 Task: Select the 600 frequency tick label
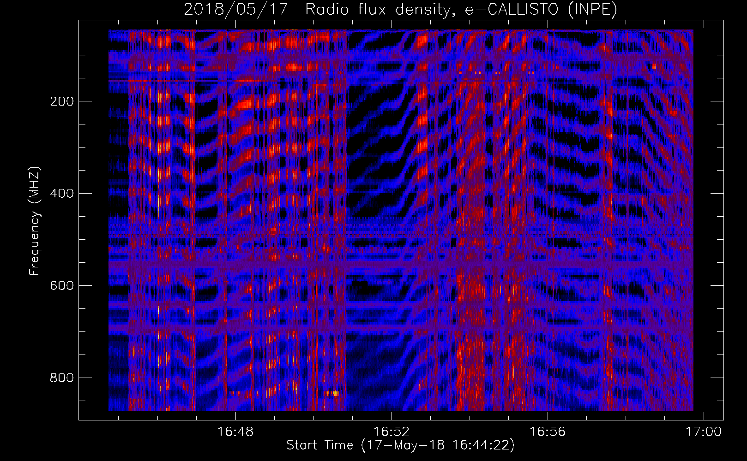pyautogui.click(x=62, y=286)
